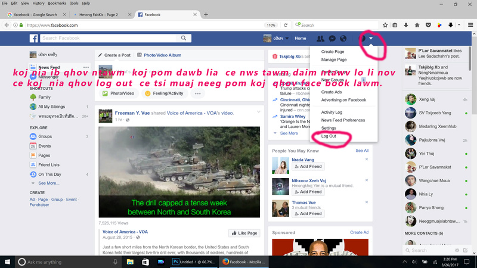Choose Log Out in the dropdown menu
The height and width of the screenshot is (268, 477).
(x=329, y=136)
